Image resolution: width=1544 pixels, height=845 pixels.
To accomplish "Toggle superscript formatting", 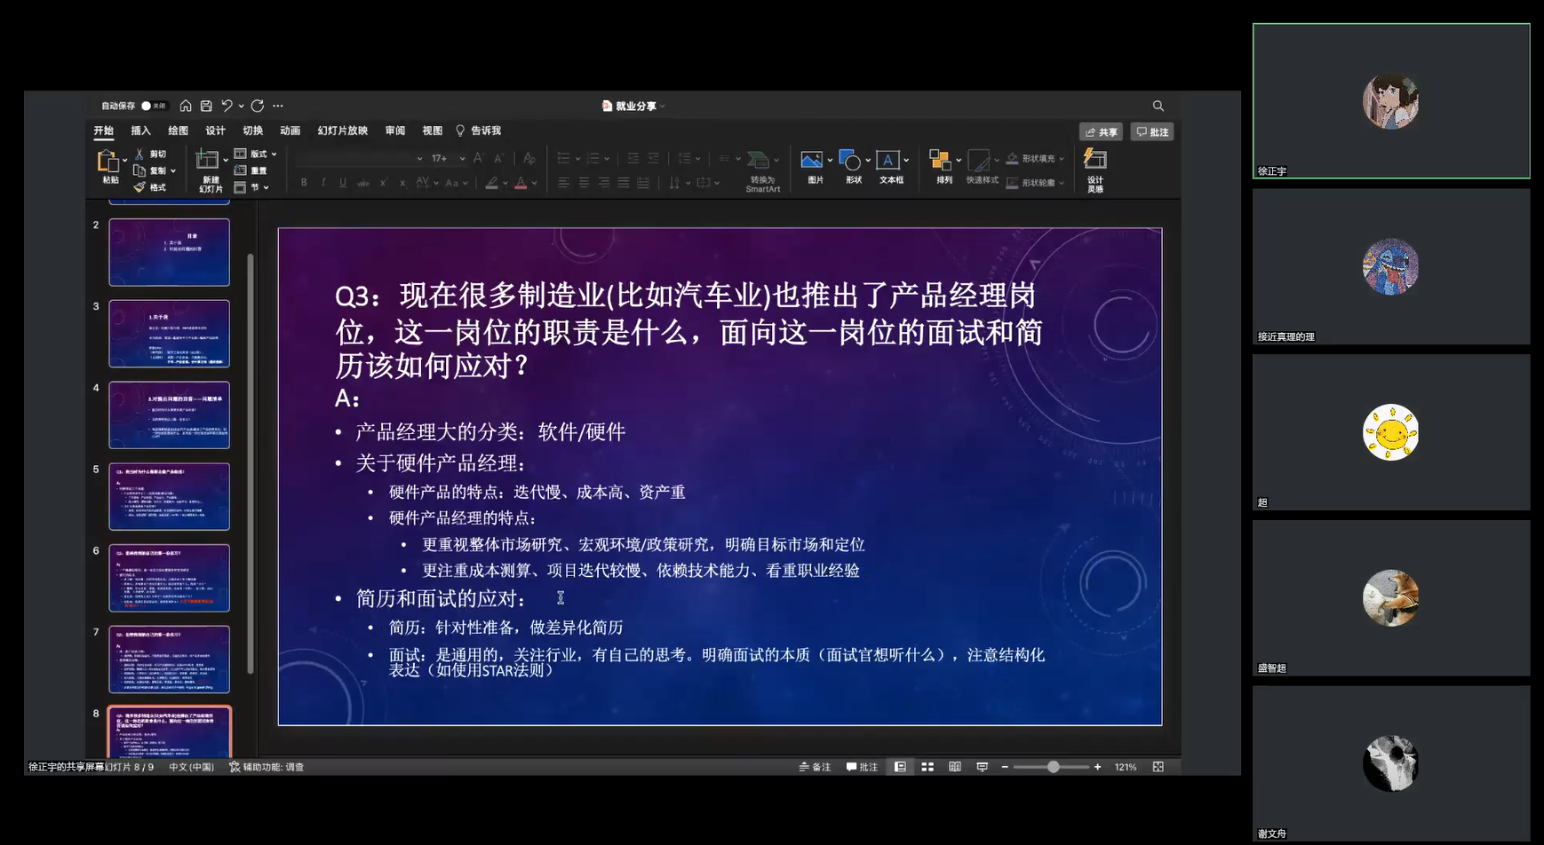I will click(383, 183).
